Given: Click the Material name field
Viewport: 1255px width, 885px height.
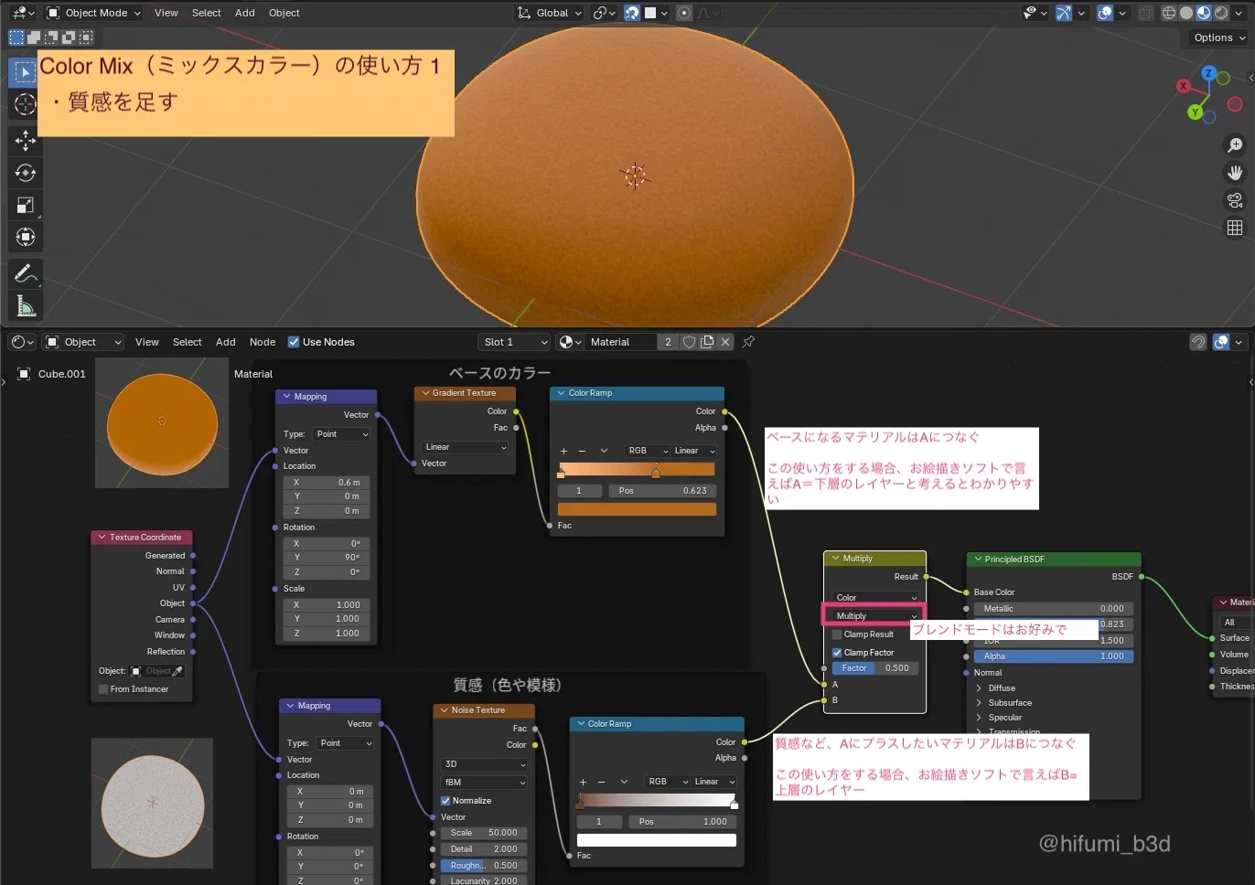Looking at the screenshot, I should [x=620, y=342].
